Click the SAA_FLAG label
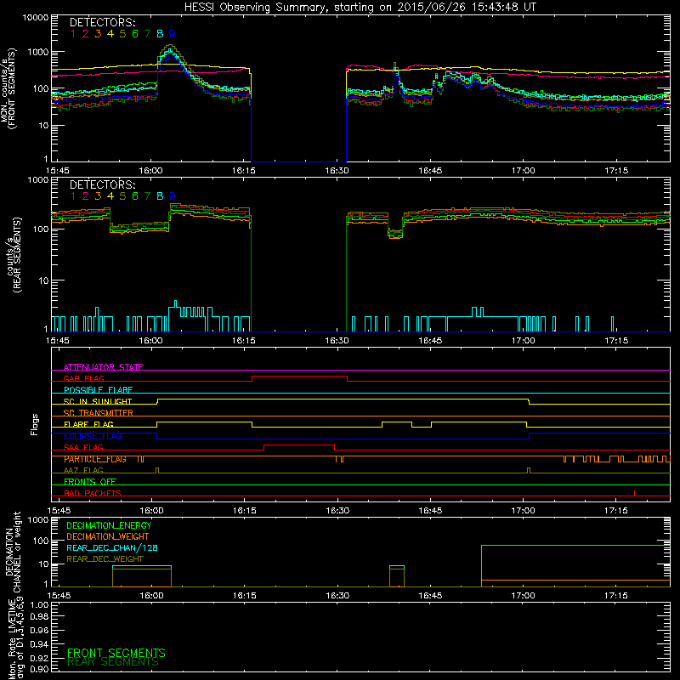 (x=83, y=448)
